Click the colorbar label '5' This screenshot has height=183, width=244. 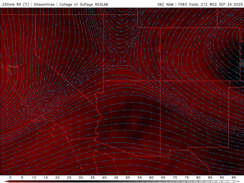click(x=22, y=178)
